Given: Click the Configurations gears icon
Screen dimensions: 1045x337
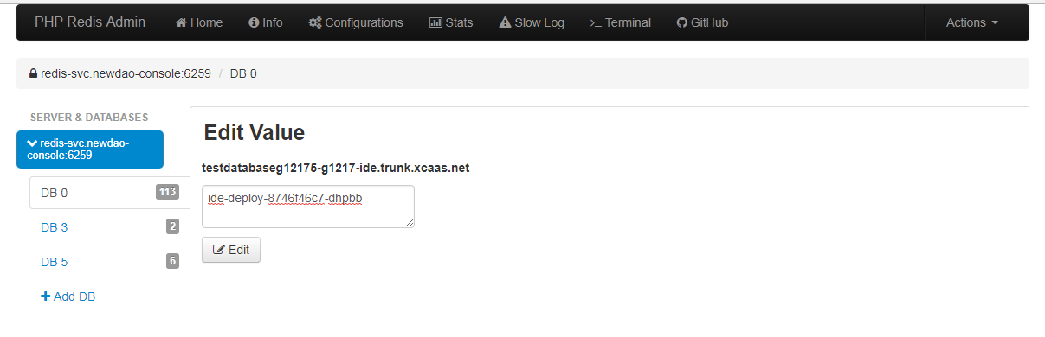Looking at the screenshot, I should (x=315, y=23).
